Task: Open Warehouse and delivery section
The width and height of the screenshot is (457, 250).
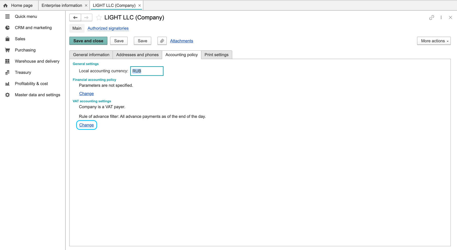Action: 37,61
